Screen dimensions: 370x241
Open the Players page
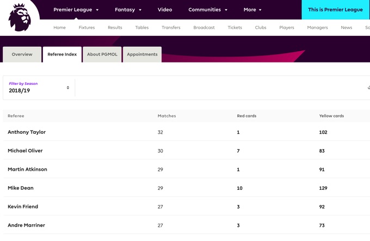coord(287,27)
